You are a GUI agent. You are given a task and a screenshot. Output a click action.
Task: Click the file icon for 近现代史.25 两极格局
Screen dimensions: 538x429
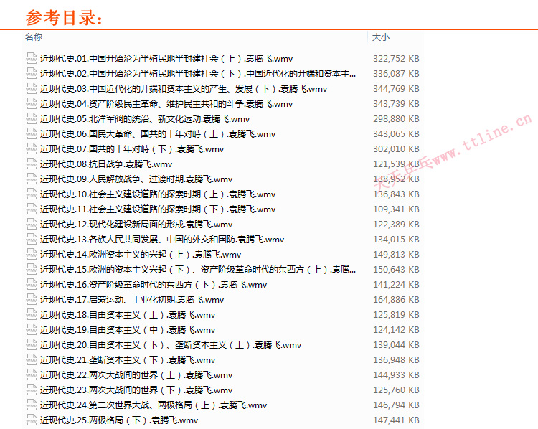click(x=30, y=420)
